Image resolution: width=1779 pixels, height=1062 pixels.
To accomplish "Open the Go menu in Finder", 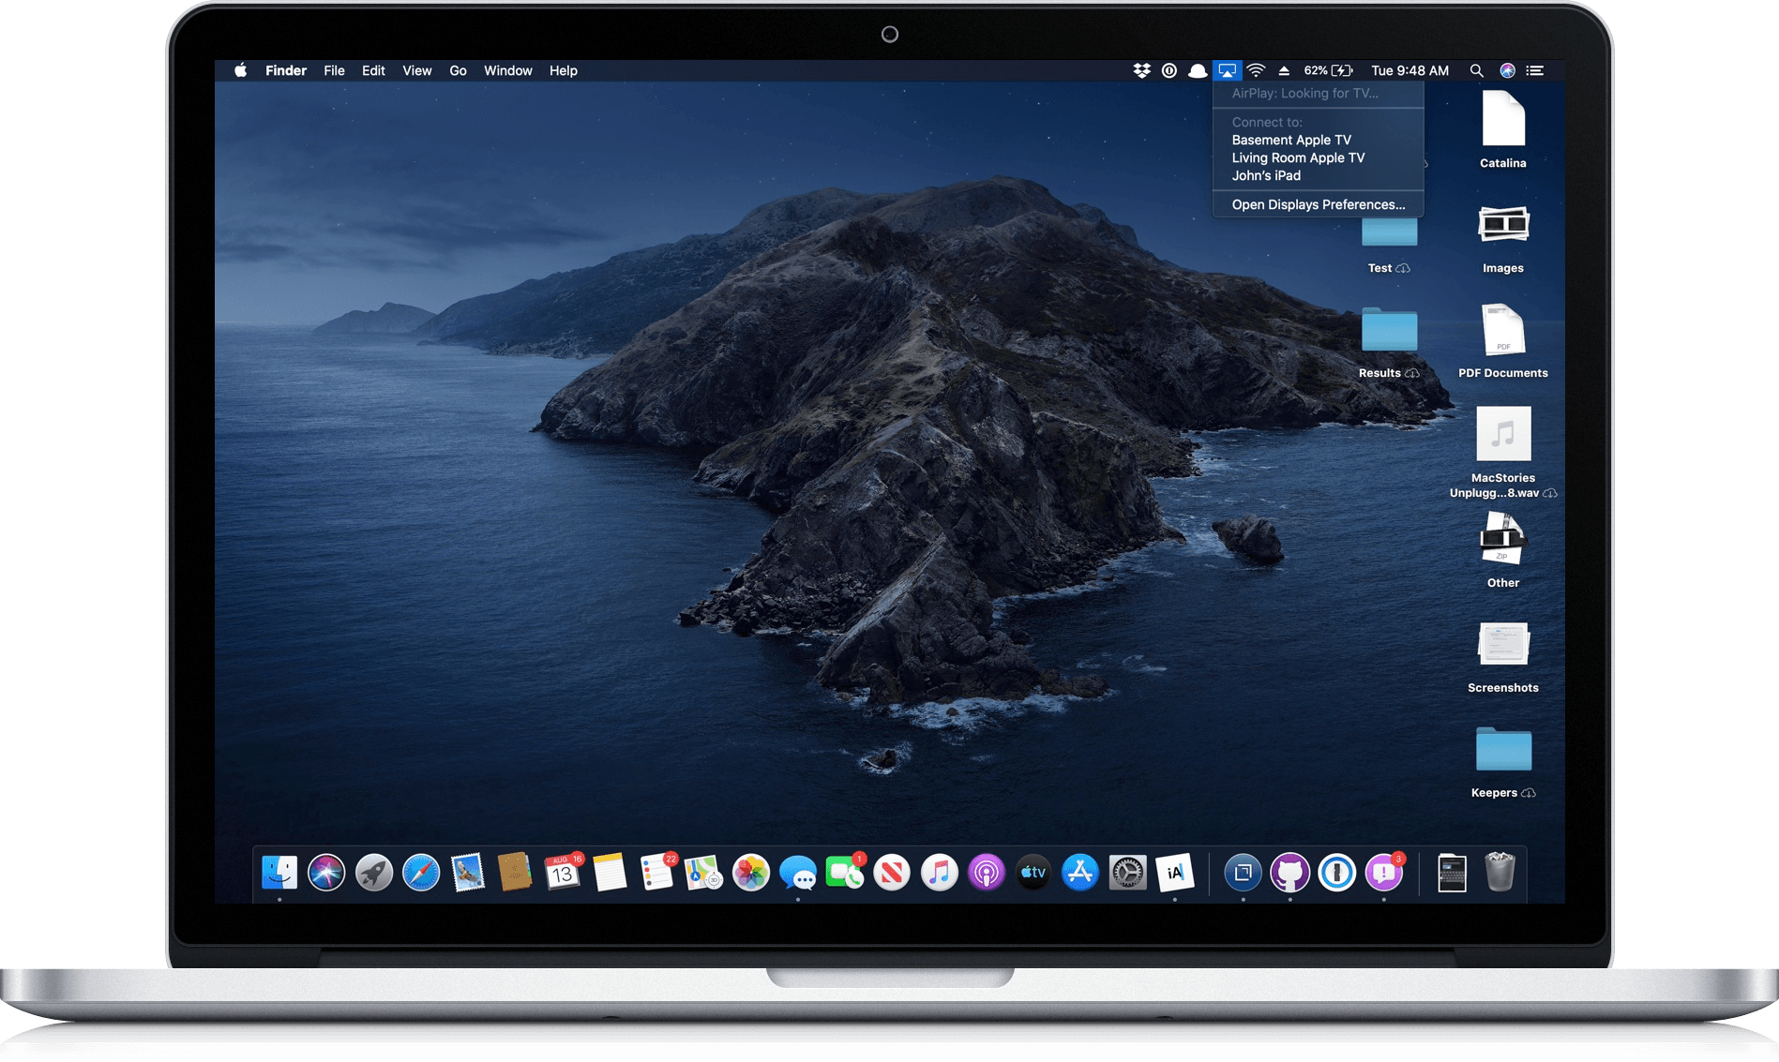I will (458, 70).
